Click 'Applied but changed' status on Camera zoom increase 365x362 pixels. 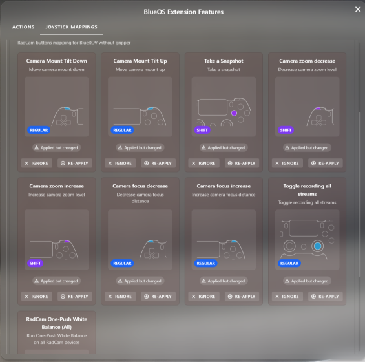tap(57, 281)
